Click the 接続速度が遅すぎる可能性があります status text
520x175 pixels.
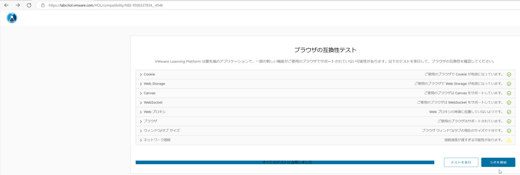(x=474, y=140)
